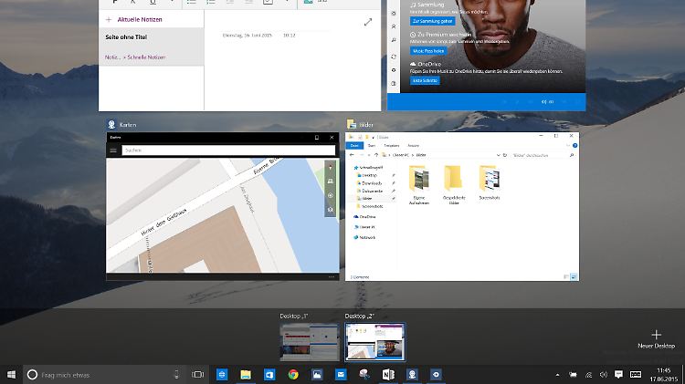Select the Screenshots folder in the file pane

(x=490, y=183)
